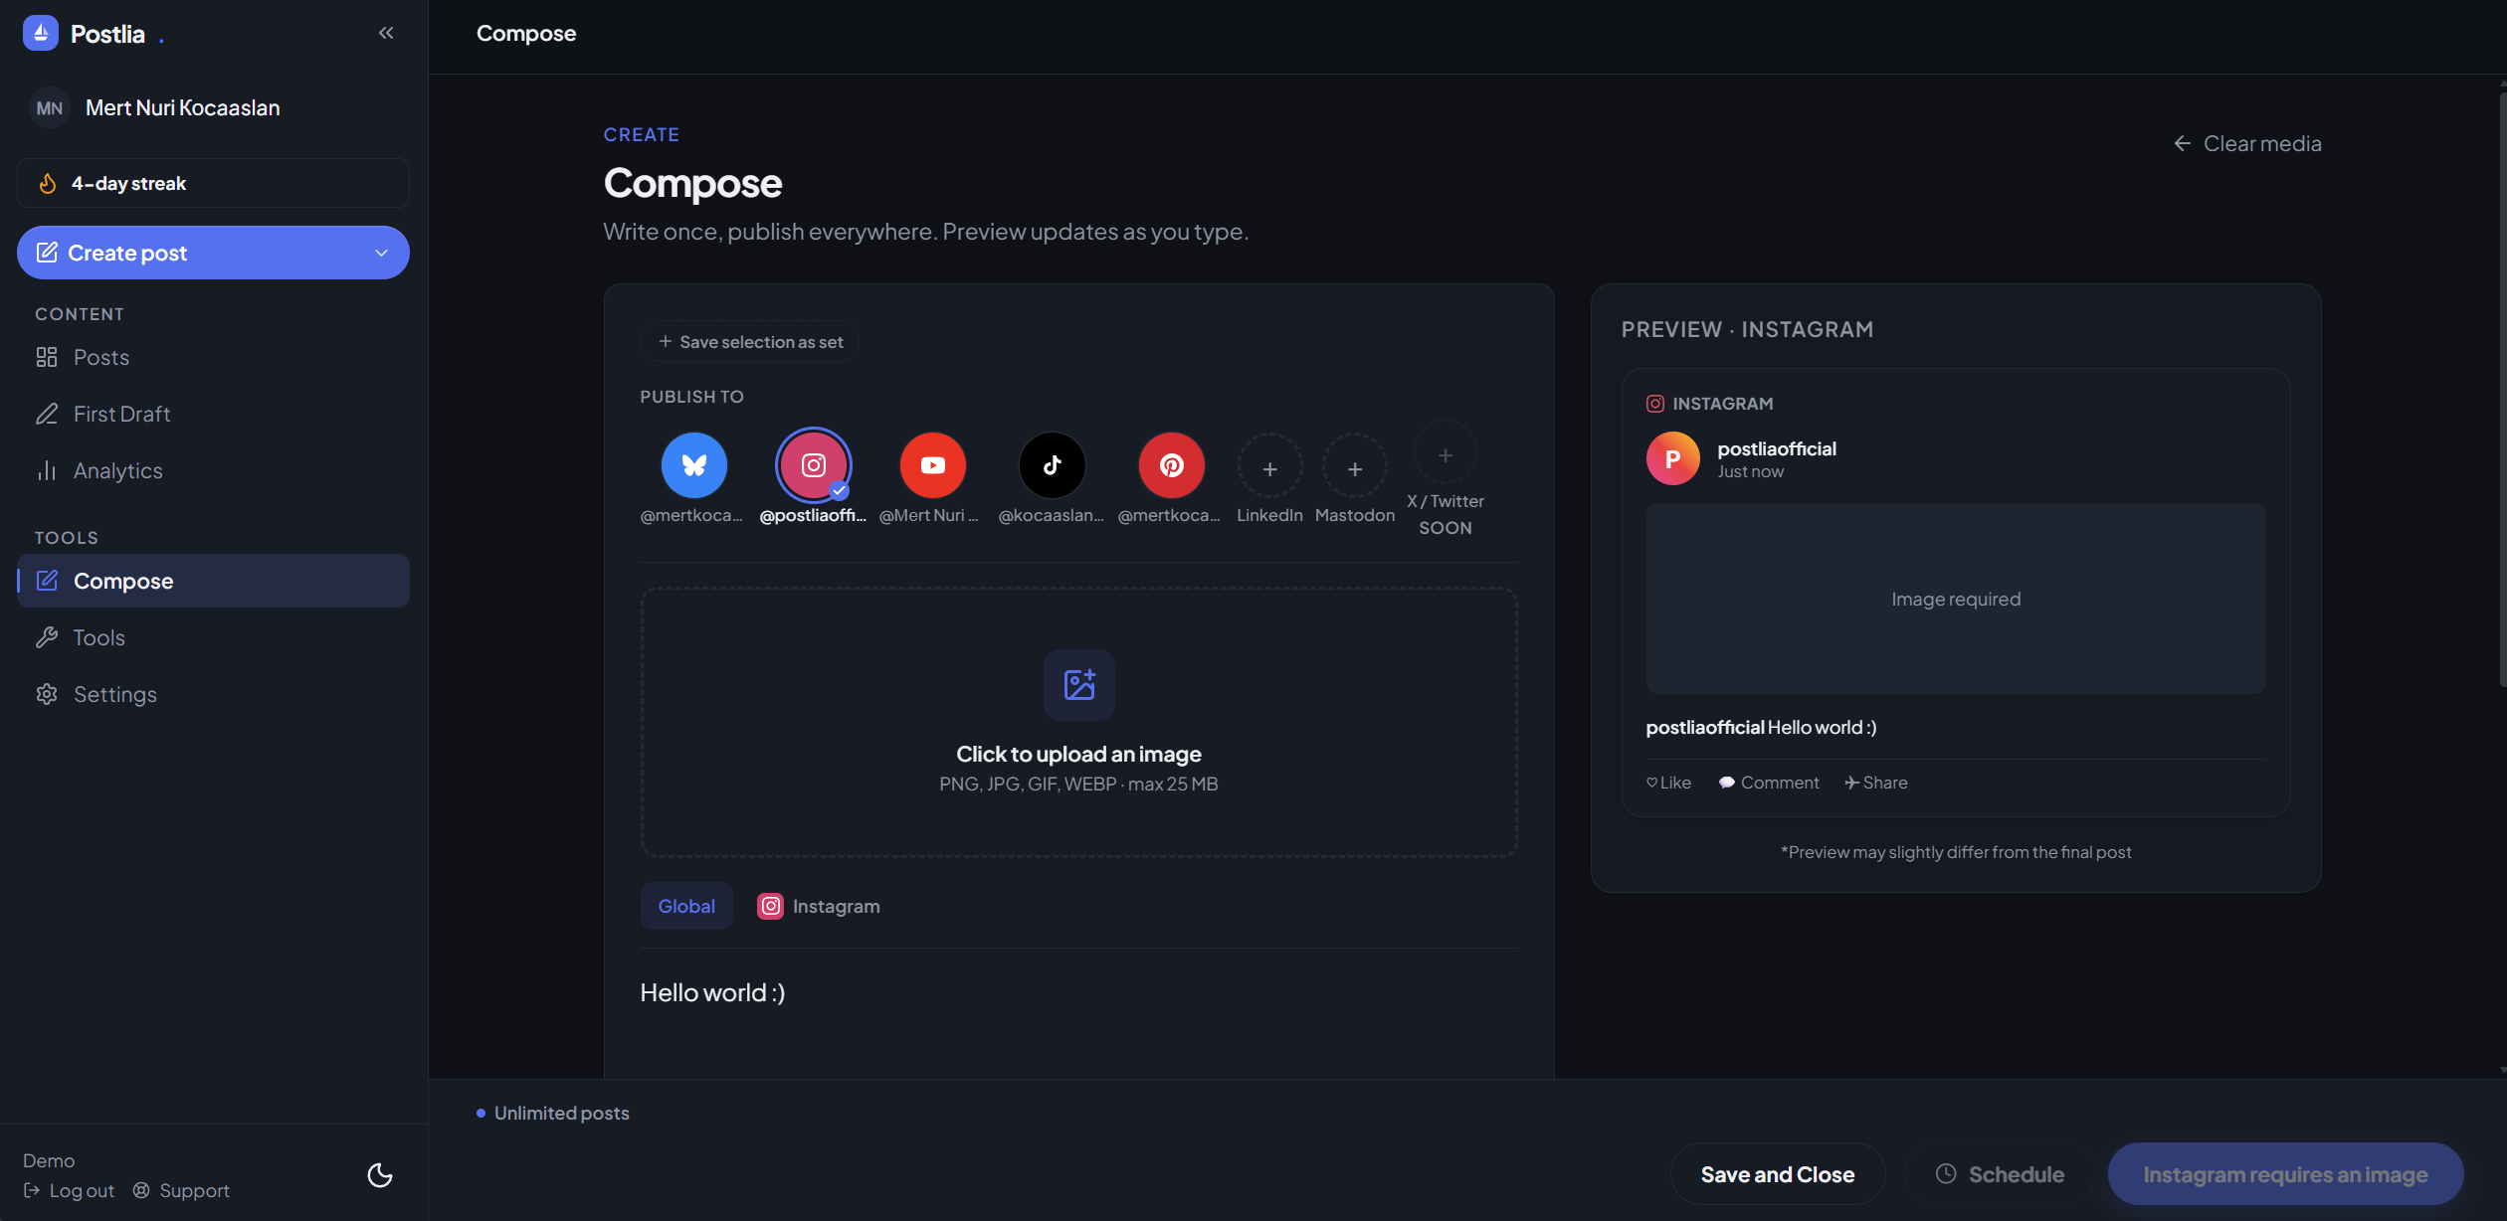
Task: Deselect the Instagram postliaofficial account
Action: (x=813, y=465)
